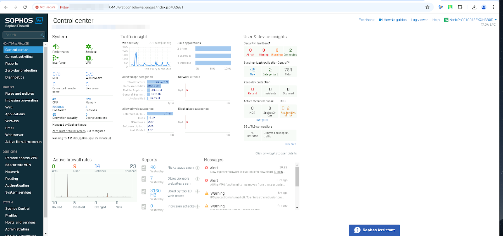This screenshot has width=503, height=236.
Task: Open the Reports menu item
Action: click(x=12, y=64)
